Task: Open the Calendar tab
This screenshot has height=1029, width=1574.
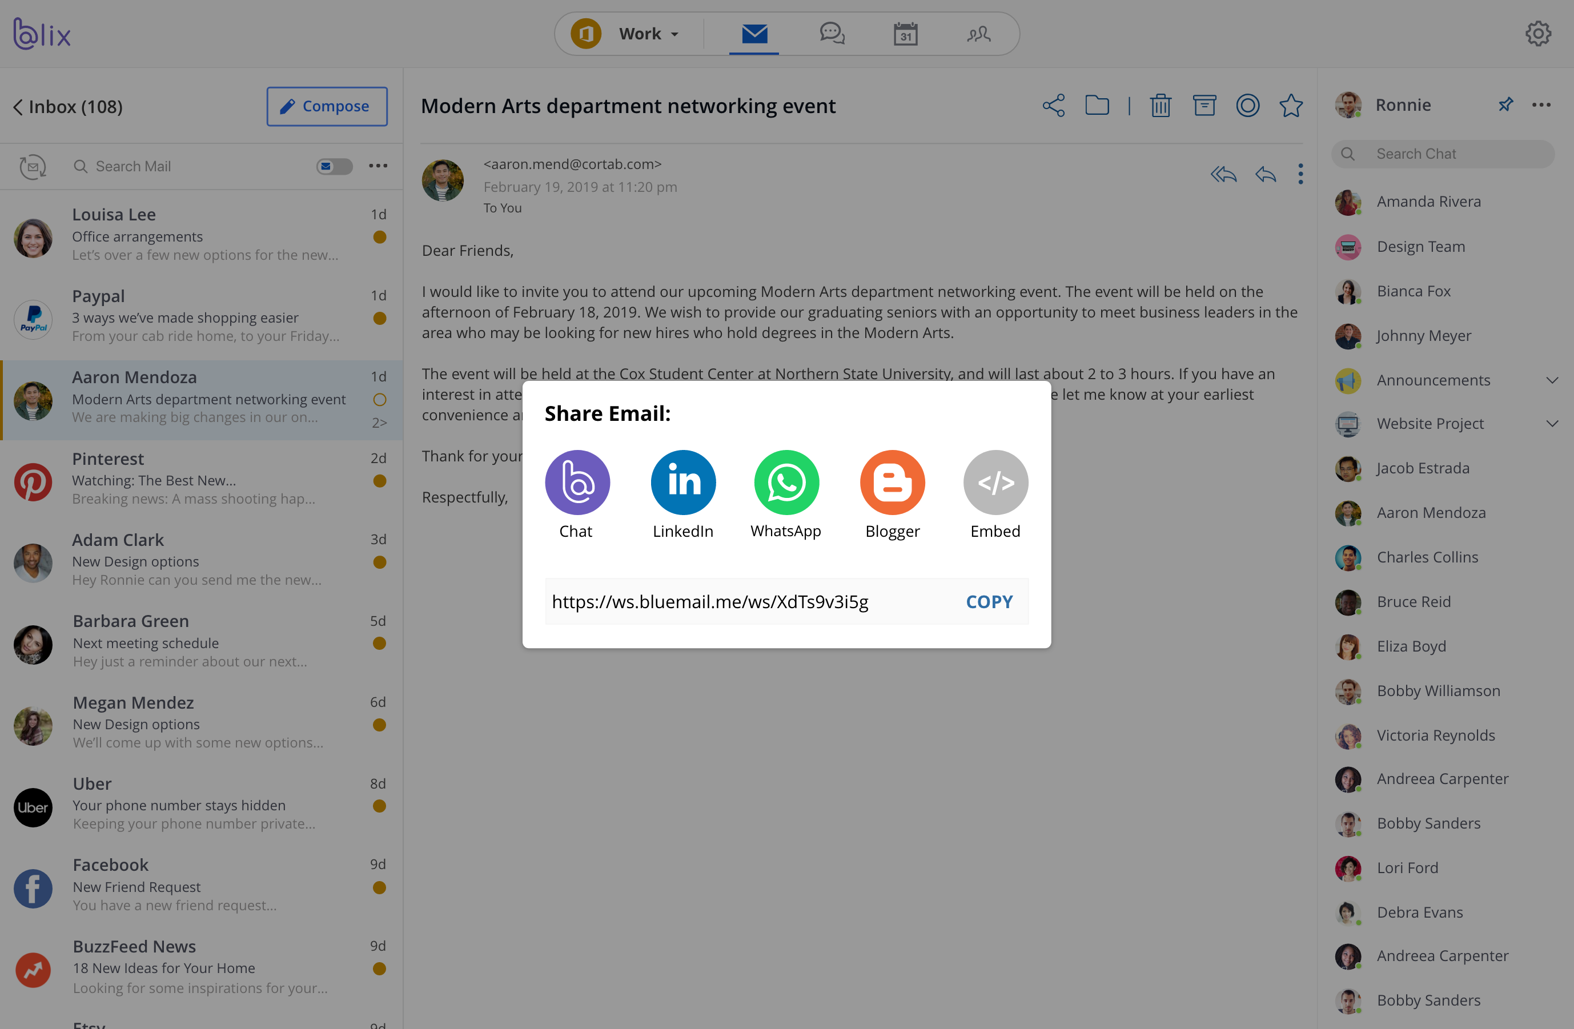Action: click(905, 34)
